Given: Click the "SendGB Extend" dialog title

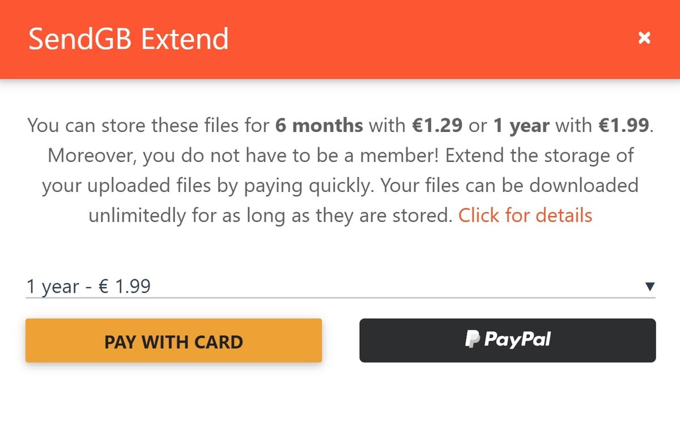Looking at the screenshot, I should coord(129,39).
